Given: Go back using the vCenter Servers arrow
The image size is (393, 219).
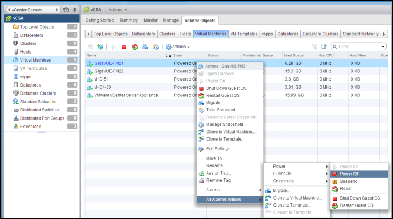Looking at the screenshot, I should [x=9, y=10].
